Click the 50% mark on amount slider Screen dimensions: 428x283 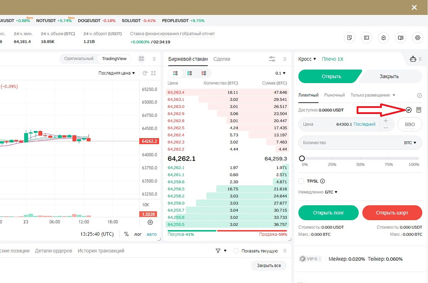(360, 158)
